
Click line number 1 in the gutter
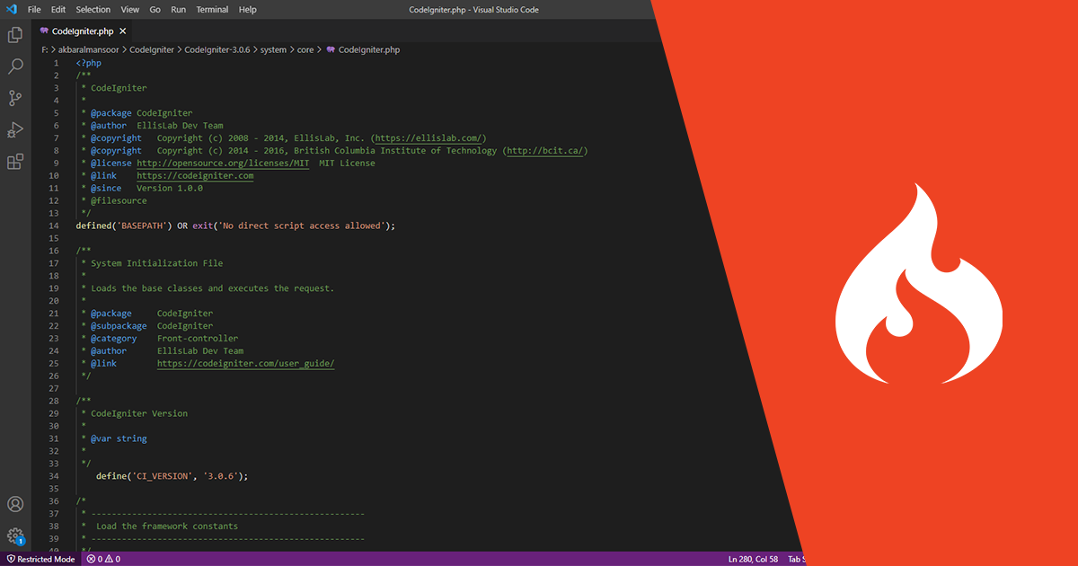tap(57, 64)
